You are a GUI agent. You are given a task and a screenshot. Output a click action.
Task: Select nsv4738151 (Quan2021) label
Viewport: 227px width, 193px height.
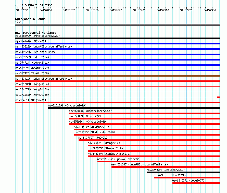click(x=170, y=175)
